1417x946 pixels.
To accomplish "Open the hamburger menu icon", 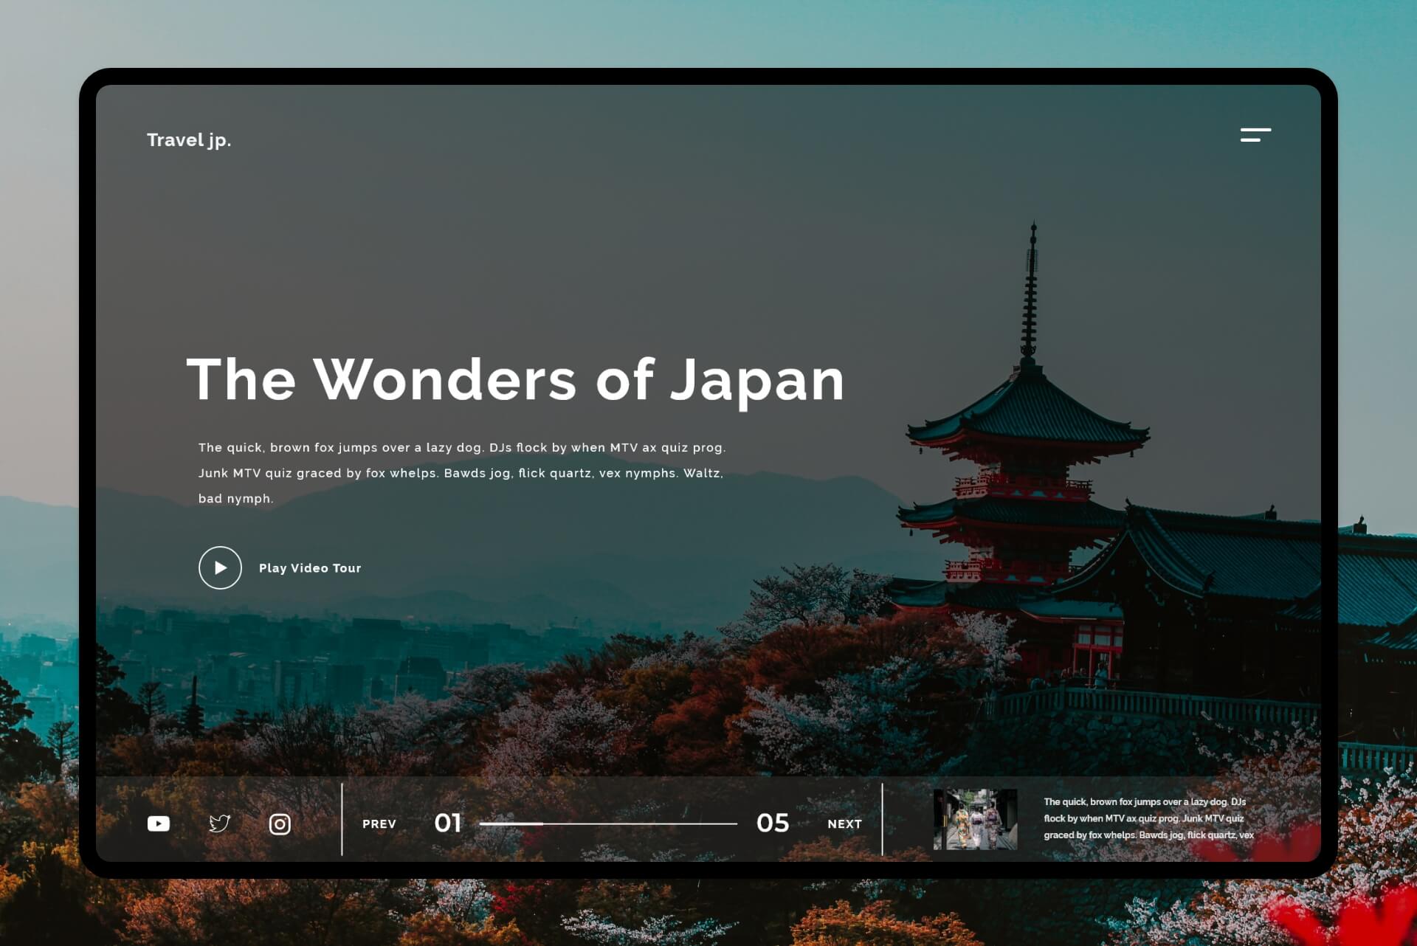I will click(1255, 135).
